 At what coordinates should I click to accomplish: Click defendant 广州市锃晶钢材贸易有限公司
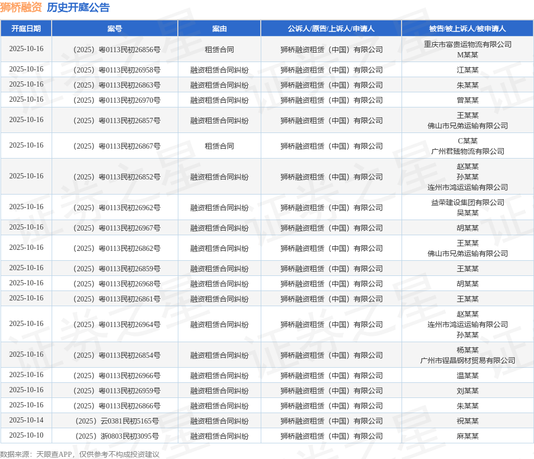pos(468,360)
